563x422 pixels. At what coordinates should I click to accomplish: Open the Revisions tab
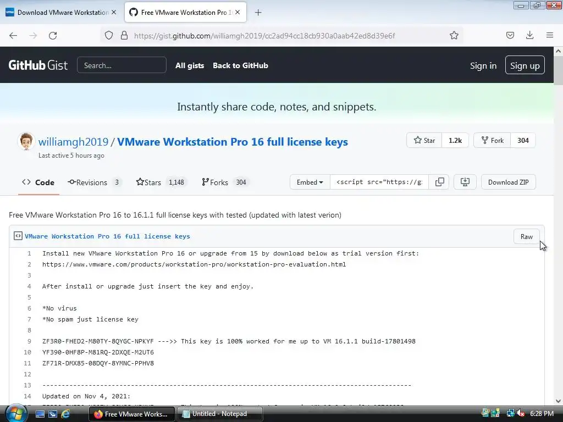(95, 182)
